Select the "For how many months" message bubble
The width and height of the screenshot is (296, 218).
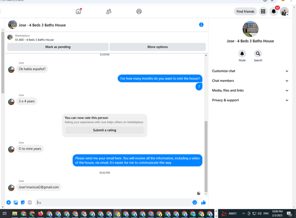click(160, 78)
